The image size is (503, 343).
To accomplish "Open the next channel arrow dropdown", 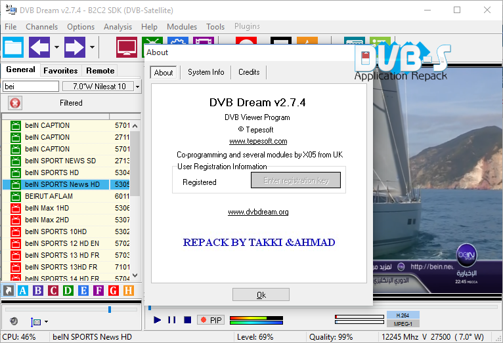I will pos(92,47).
